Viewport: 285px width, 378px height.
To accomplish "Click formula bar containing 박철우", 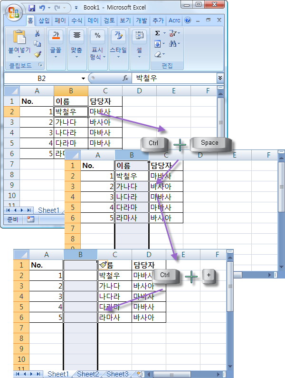I will coord(174,78).
